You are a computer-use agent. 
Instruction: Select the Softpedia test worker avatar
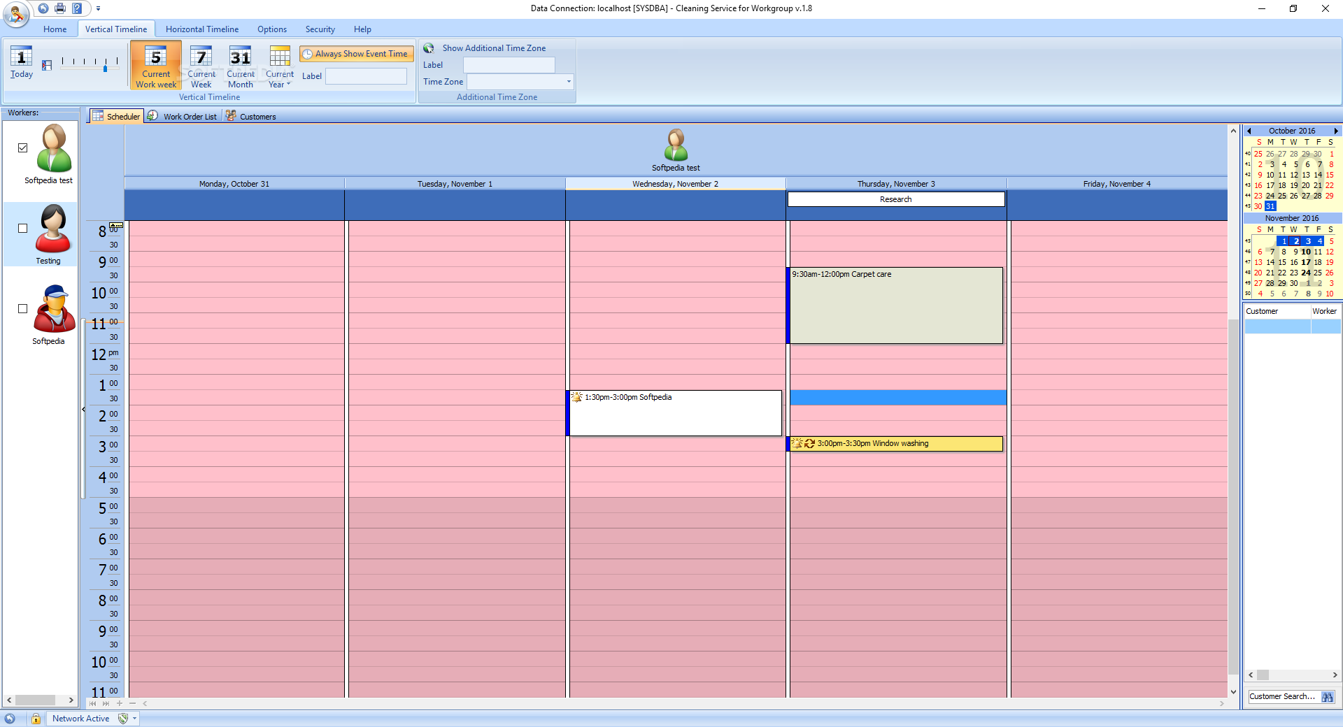click(54, 148)
